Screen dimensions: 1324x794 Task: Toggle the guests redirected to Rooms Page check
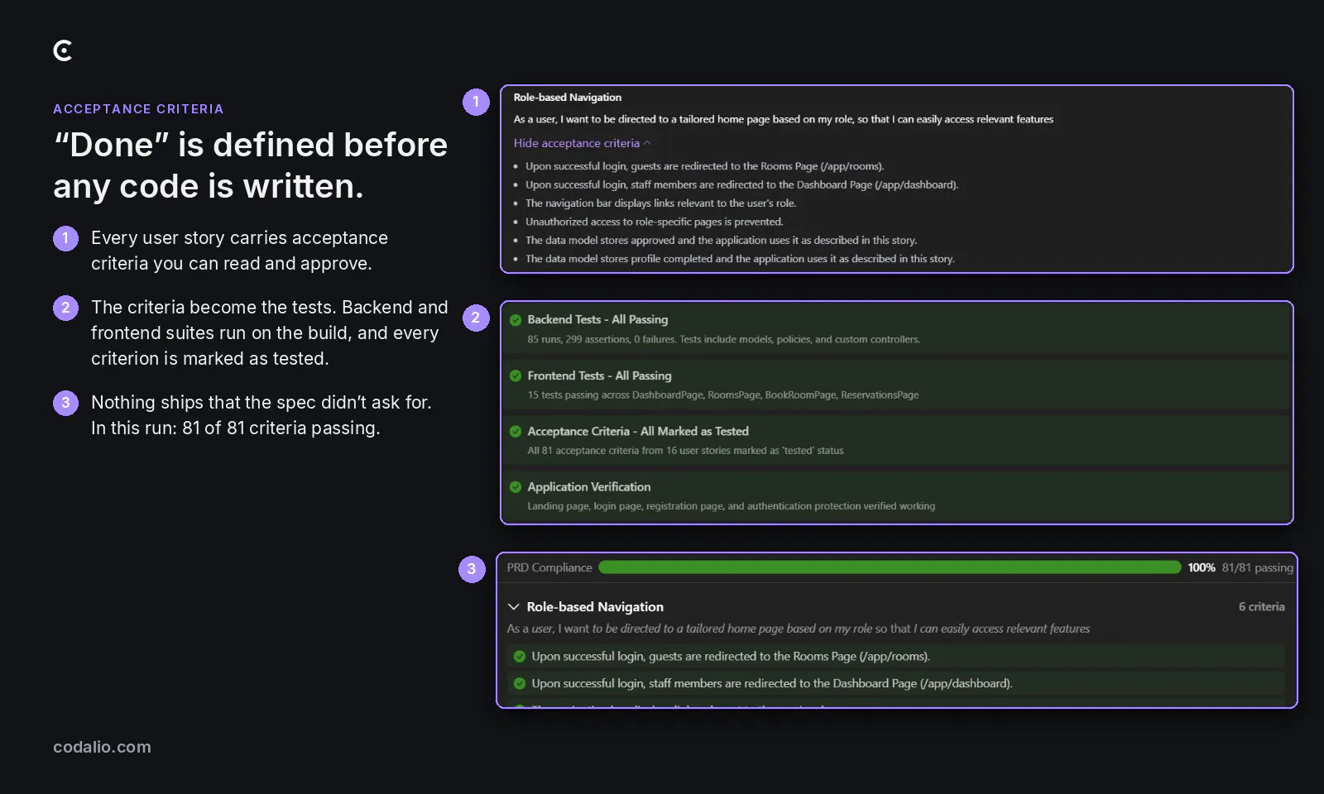520,657
